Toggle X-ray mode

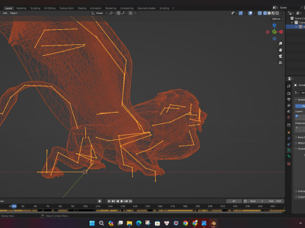(x=260, y=13)
